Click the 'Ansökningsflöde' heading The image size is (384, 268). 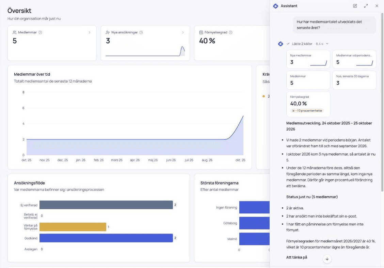click(29, 183)
